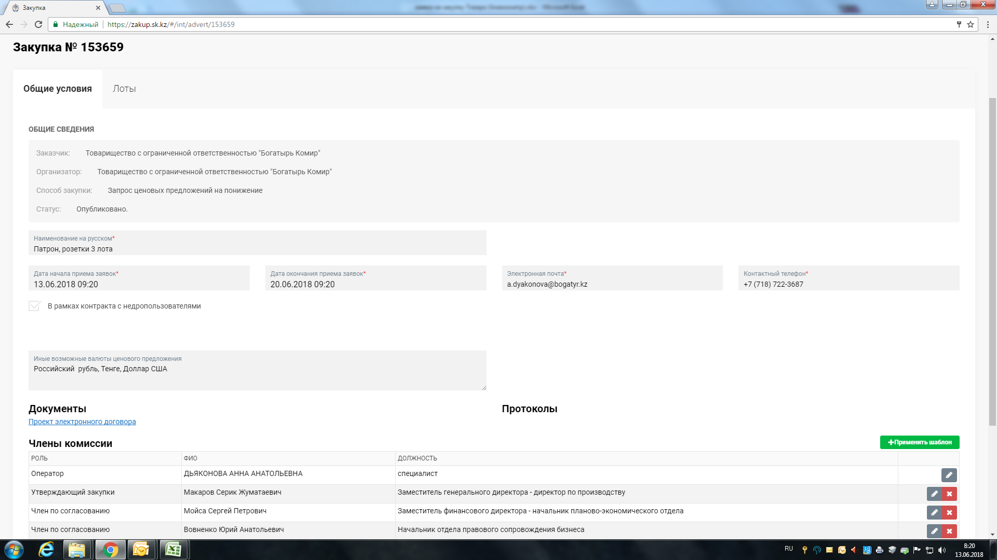Viewport: 997px width, 560px height.
Task: View the Надежный secure site info
Action: click(76, 24)
